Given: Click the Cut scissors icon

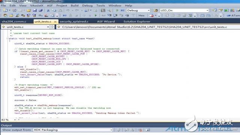Looking at the screenshot, I should pyautogui.click(x=48, y=10).
